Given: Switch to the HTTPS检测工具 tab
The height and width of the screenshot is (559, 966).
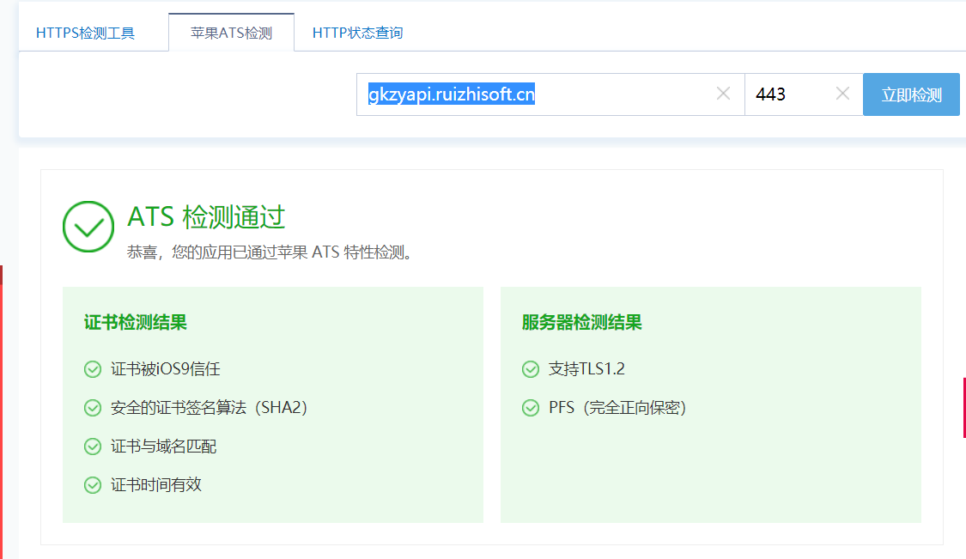Looking at the screenshot, I should [85, 33].
